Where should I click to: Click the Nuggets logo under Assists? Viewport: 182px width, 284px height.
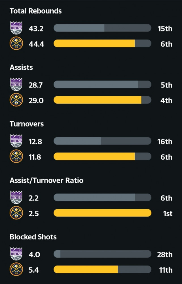click(16, 100)
